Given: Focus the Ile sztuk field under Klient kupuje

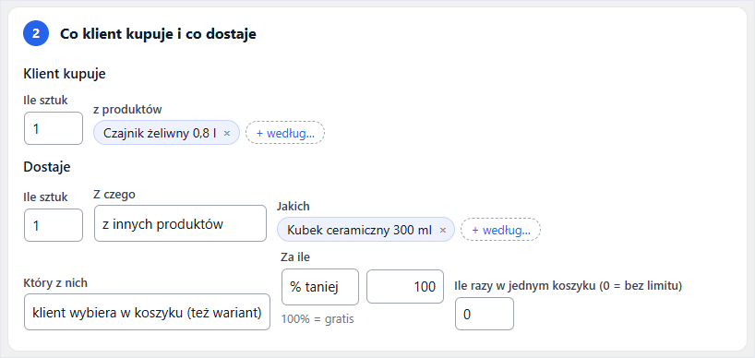Looking at the screenshot, I should (x=54, y=128).
